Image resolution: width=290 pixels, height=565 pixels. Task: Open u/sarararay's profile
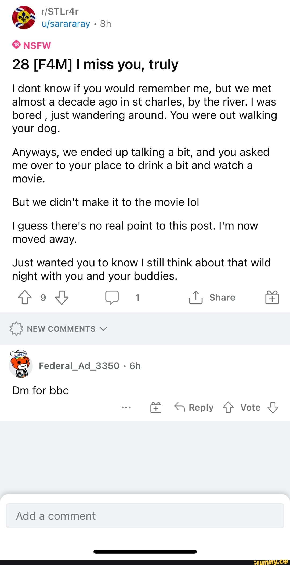tap(66, 24)
